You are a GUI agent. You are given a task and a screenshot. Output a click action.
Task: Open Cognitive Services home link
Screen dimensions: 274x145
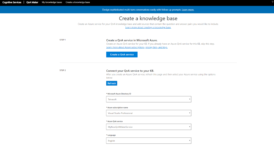12,2
